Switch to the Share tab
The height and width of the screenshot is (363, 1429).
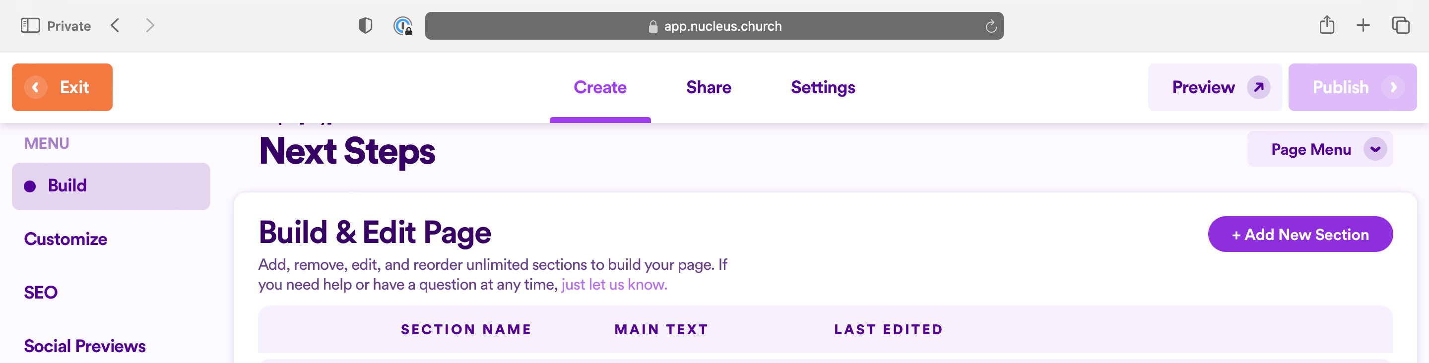(709, 87)
